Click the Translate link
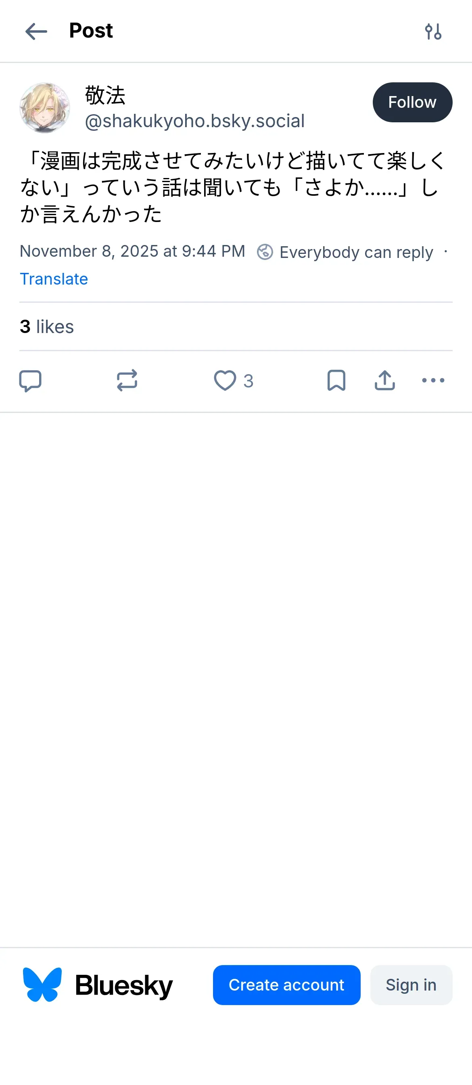Screen dimensions: 472x1085 click(x=54, y=279)
